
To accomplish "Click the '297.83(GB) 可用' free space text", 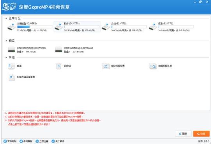I will point(72,31).
